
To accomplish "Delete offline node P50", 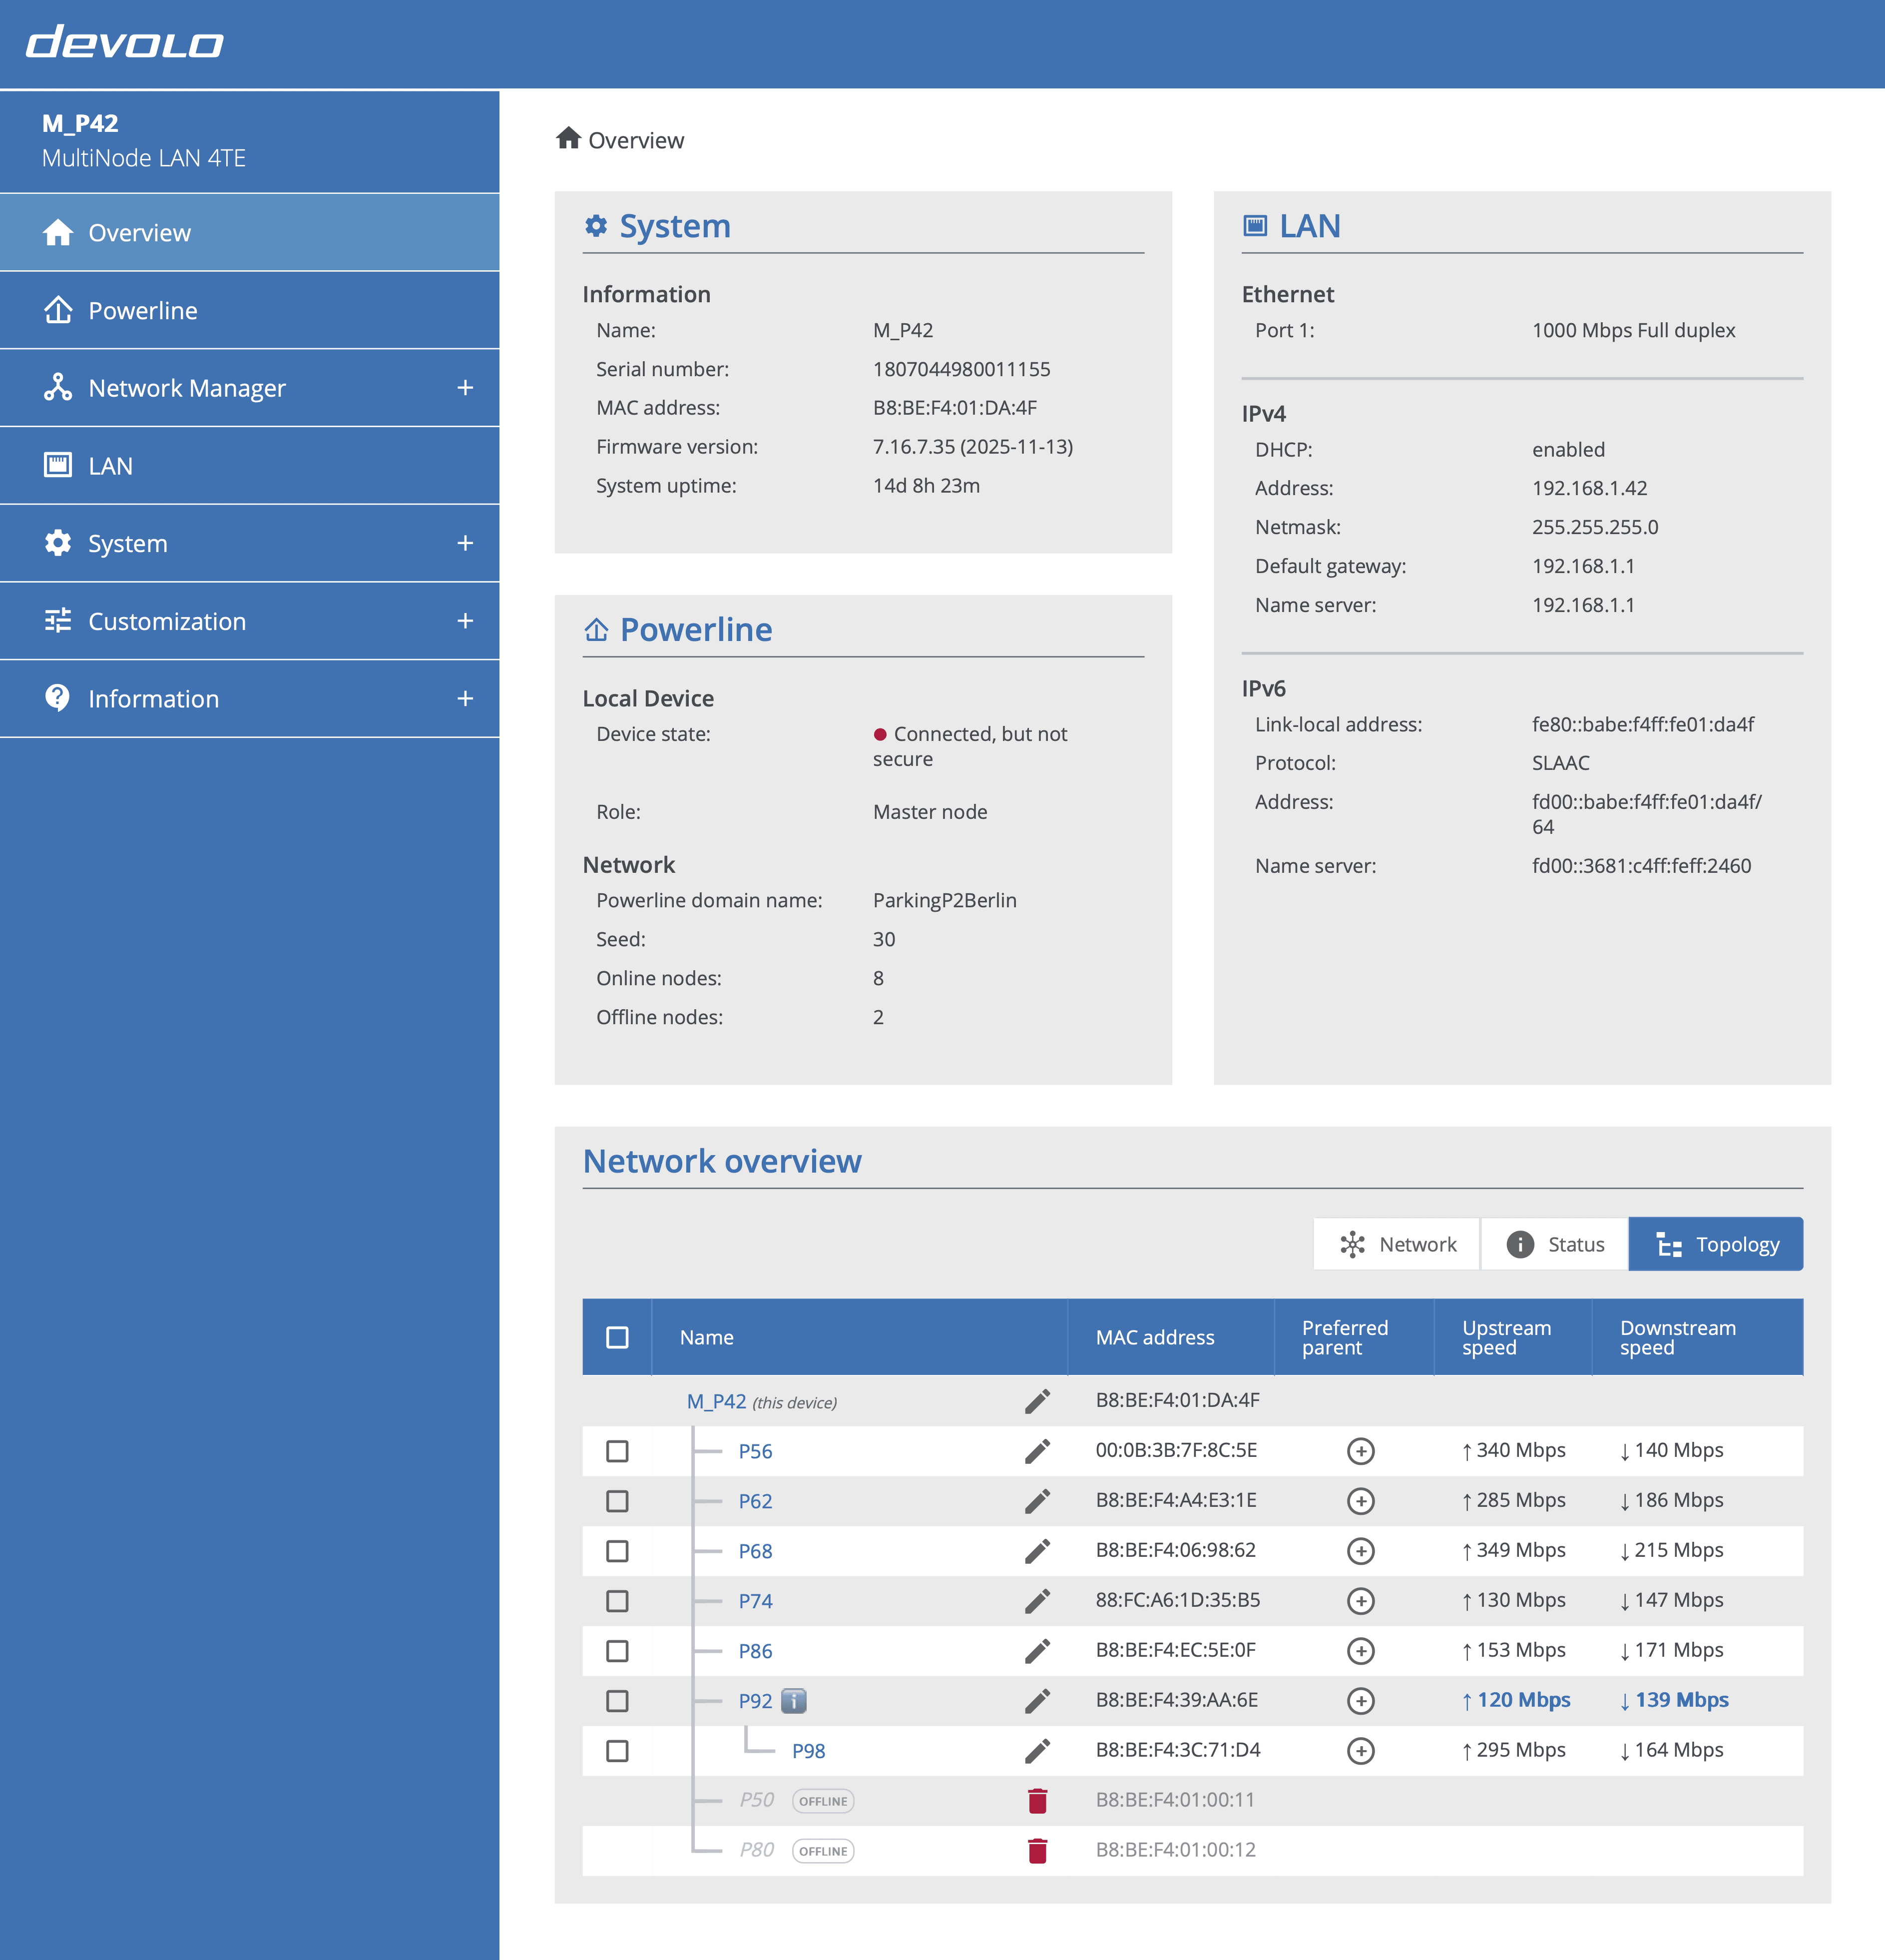I will tap(1037, 1801).
